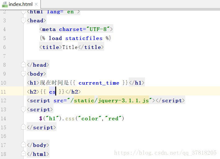Click line number 11 in the gutter
Viewport: 220px width, 159px height.
[x=3, y=92]
